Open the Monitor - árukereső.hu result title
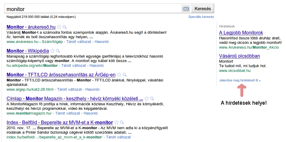The height and width of the screenshot is (142, 286). [31, 27]
